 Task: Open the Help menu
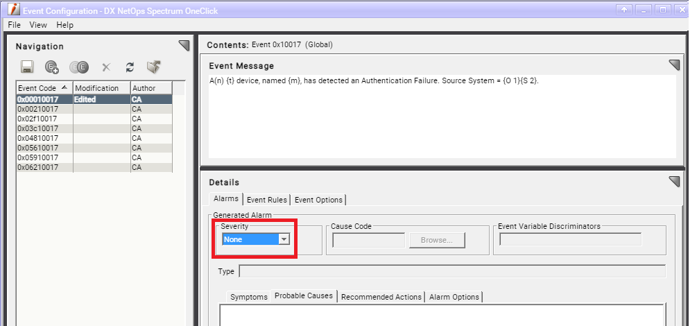[x=65, y=25]
